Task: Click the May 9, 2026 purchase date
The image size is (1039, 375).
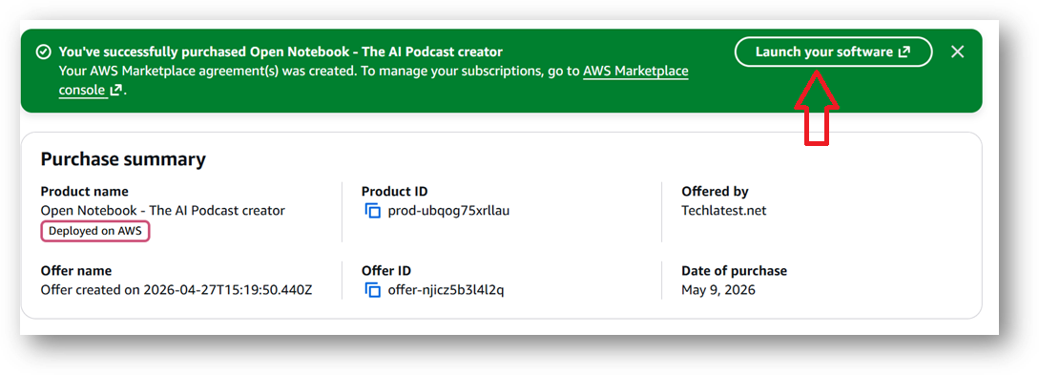Action: pos(718,290)
